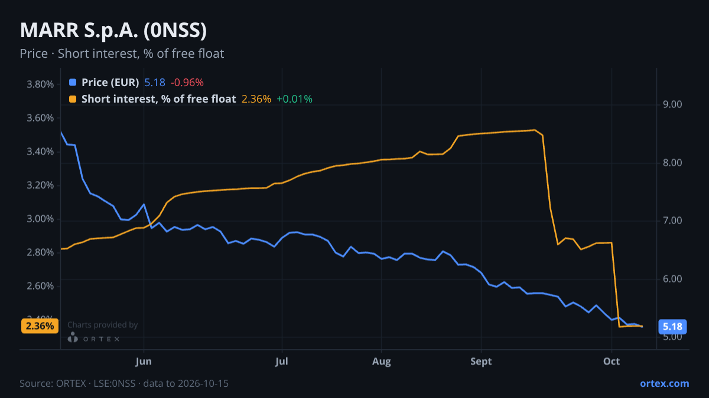
Task: Click the 3.80% left axis label
Action: [40, 84]
